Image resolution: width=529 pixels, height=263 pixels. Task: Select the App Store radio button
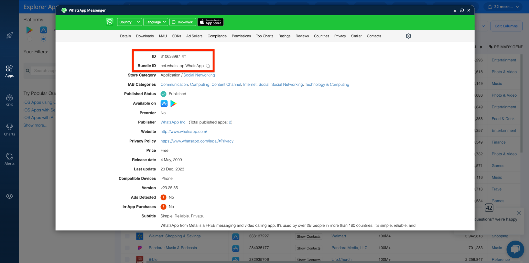43,39
